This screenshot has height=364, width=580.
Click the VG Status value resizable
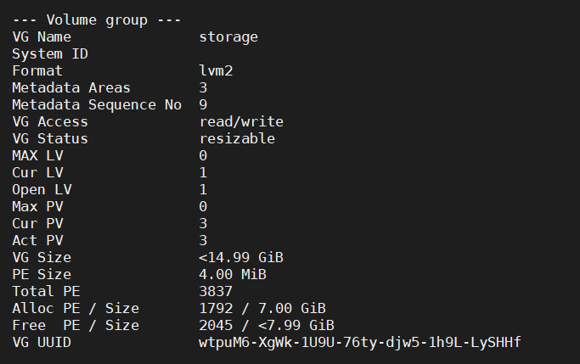[x=237, y=138]
